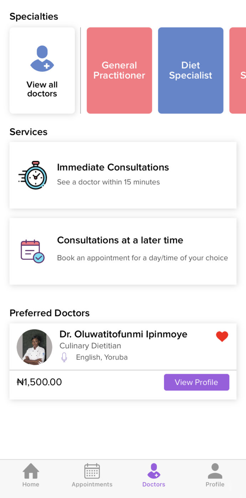This screenshot has width=246, height=498.
Task: Click Dr. Oluwatitofunmi's profile photo
Action: 34,346
